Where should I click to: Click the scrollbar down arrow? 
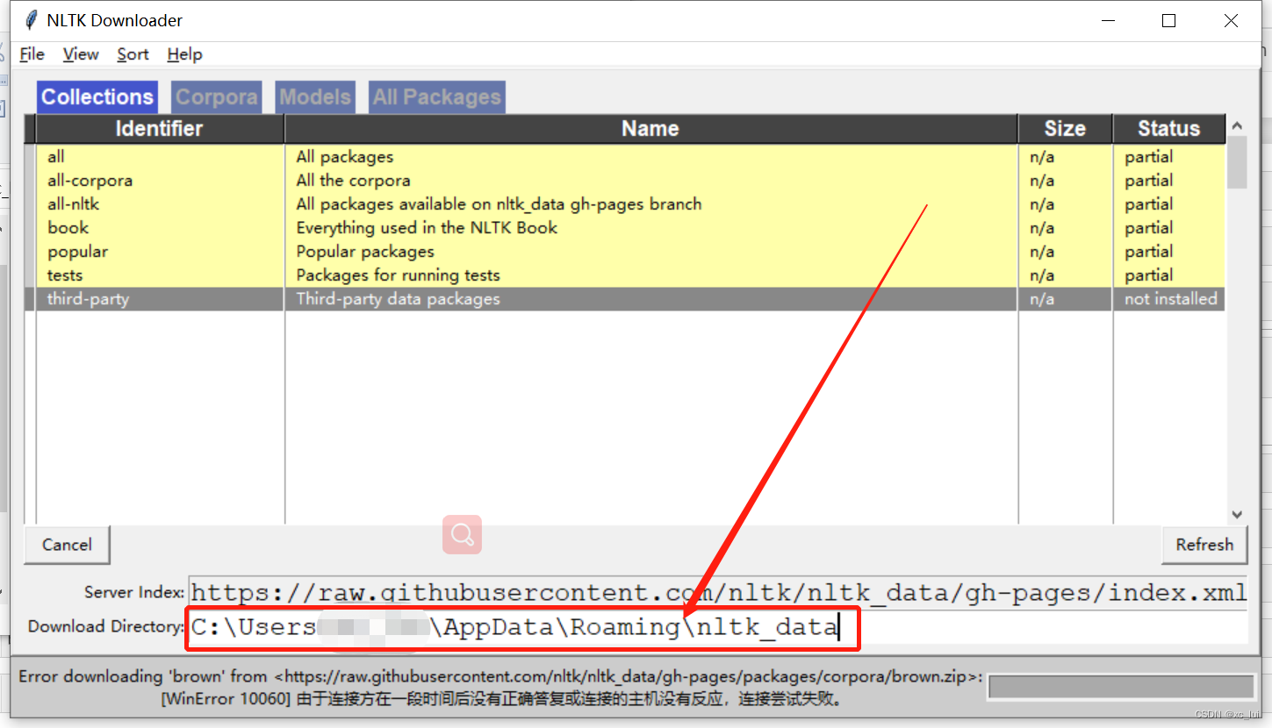click(1237, 515)
